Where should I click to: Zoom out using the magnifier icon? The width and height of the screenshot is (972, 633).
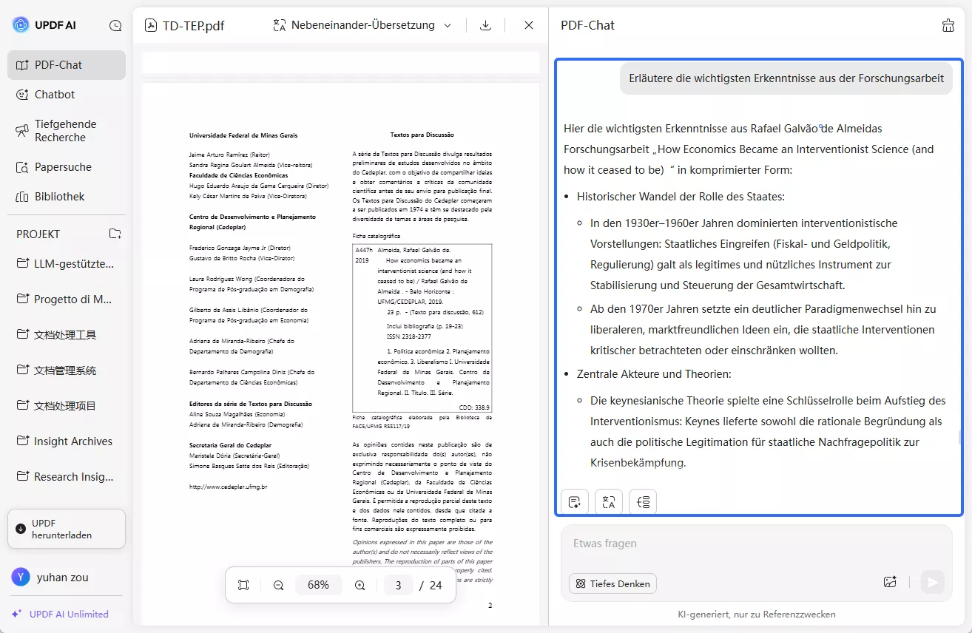click(278, 584)
